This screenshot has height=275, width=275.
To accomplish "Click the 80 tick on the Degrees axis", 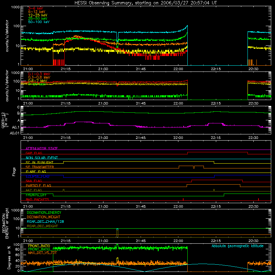I will click(x=18, y=249).
